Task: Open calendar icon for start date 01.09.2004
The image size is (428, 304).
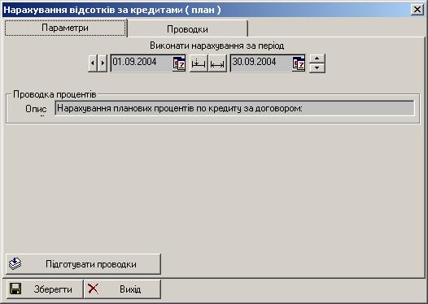Action: [179, 63]
